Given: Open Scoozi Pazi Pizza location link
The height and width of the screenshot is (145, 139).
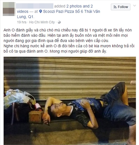Looking at the screenshot, I should tap(72, 11).
